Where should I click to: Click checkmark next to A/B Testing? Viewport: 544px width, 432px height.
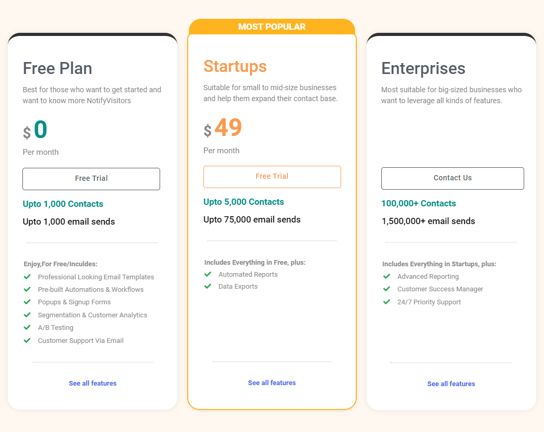27,327
